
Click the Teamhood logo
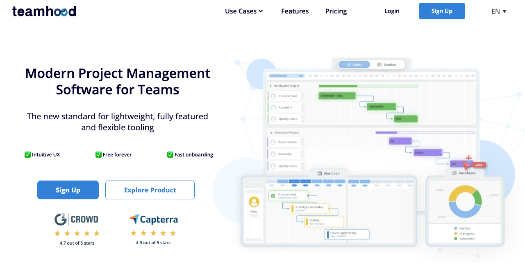pos(44,11)
